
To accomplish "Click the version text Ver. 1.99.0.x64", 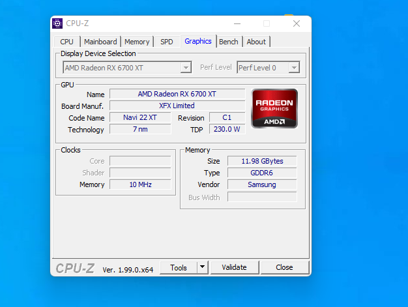I will [128, 270].
